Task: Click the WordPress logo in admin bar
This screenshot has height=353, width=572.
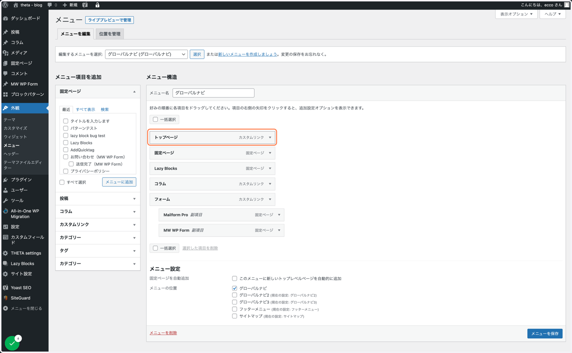Action: (5, 5)
